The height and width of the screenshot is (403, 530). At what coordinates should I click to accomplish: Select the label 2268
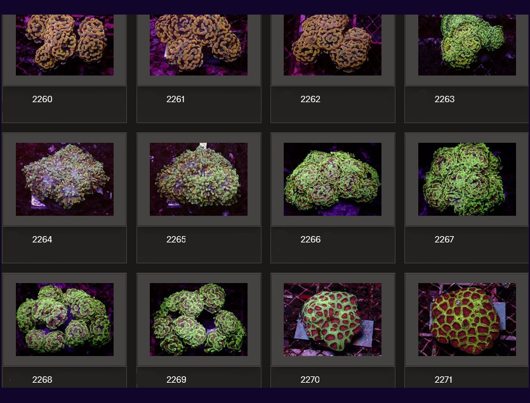coord(43,380)
